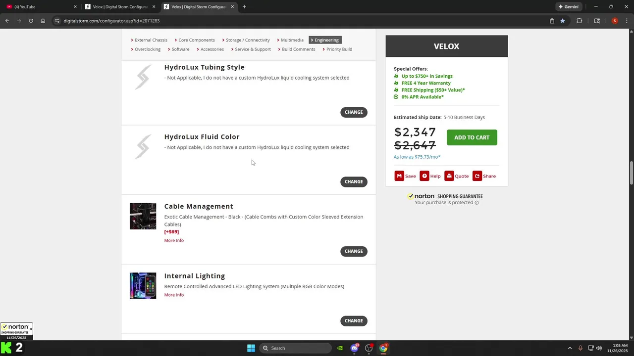Click the Save icon in Velox panel
The width and height of the screenshot is (634, 356).
(x=399, y=176)
